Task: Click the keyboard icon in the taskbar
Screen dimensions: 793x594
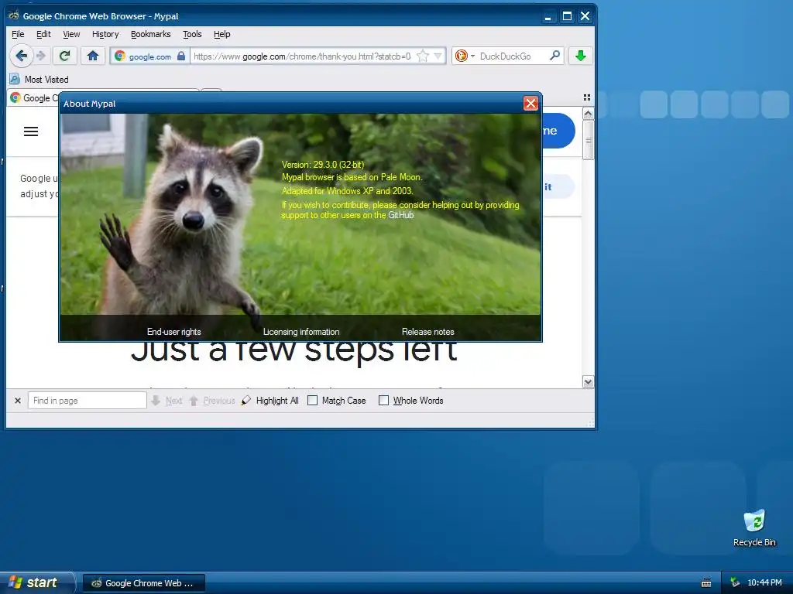Action: [x=706, y=583]
